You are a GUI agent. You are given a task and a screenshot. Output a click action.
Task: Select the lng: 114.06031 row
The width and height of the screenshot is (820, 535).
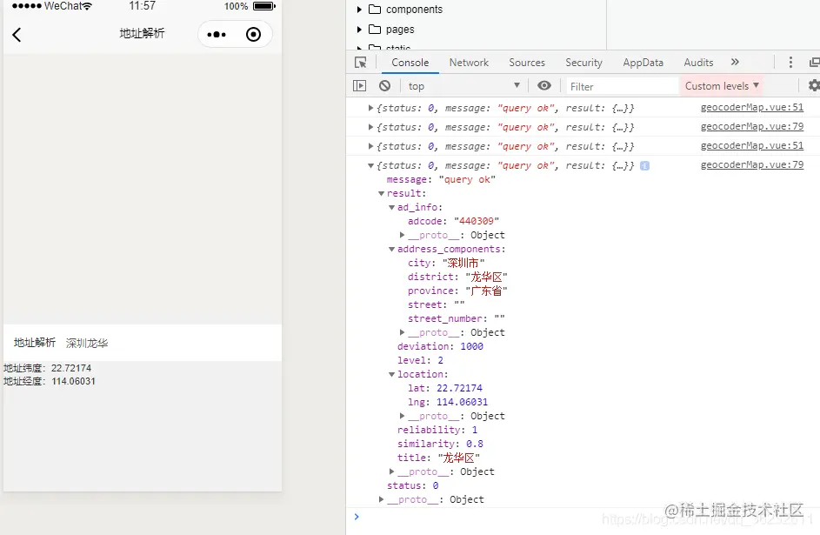point(448,402)
